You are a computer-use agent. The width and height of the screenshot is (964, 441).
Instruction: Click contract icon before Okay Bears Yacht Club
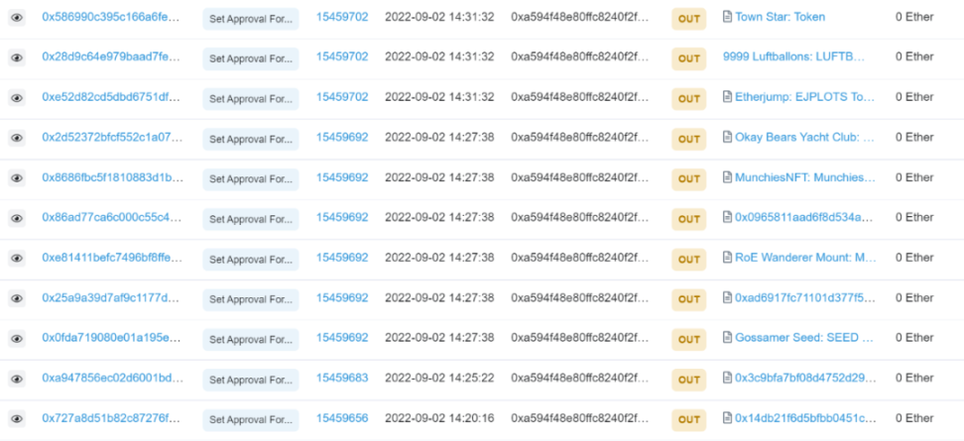point(727,137)
